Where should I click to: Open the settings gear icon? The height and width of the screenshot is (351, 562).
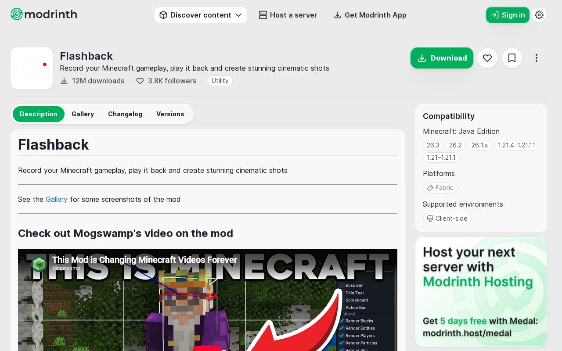coord(539,15)
